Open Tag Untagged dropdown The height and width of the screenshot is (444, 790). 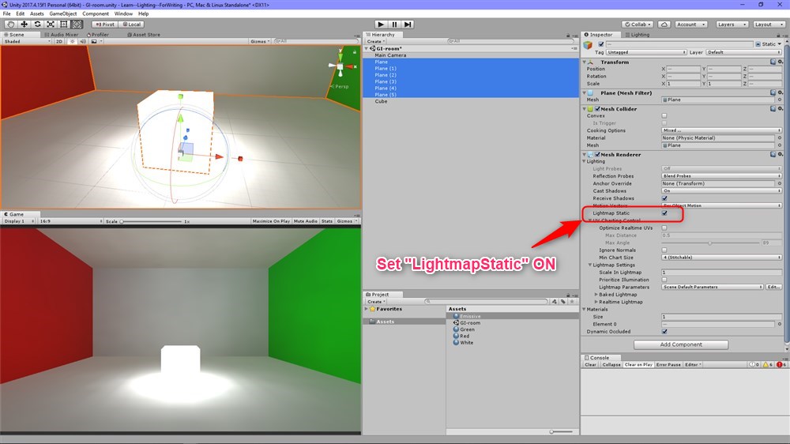click(646, 52)
